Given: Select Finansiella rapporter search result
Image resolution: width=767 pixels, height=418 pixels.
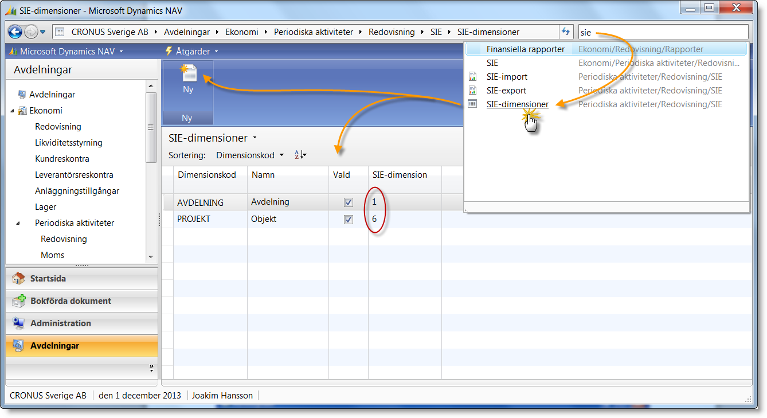Looking at the screenshot, I should tap(605, 49).
